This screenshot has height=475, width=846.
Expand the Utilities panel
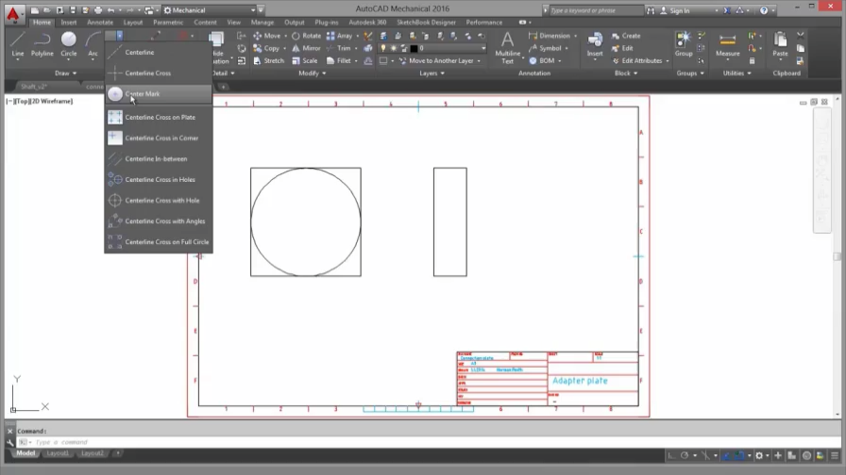pyautogui.click(x=737, y=73)
